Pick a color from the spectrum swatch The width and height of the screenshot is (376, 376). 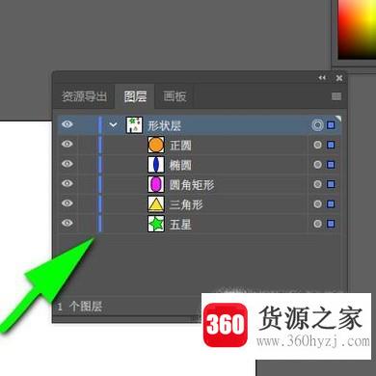tap(357, 29)
